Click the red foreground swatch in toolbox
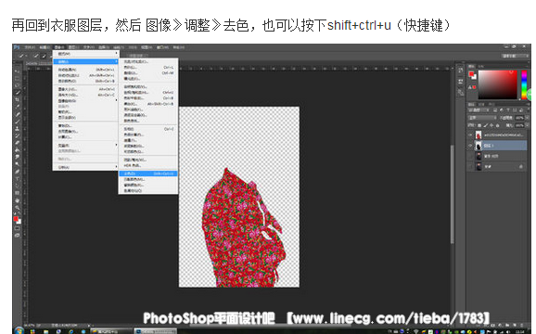Image resolution: width=536 pixels, height=334 pixels. point(16,219)
